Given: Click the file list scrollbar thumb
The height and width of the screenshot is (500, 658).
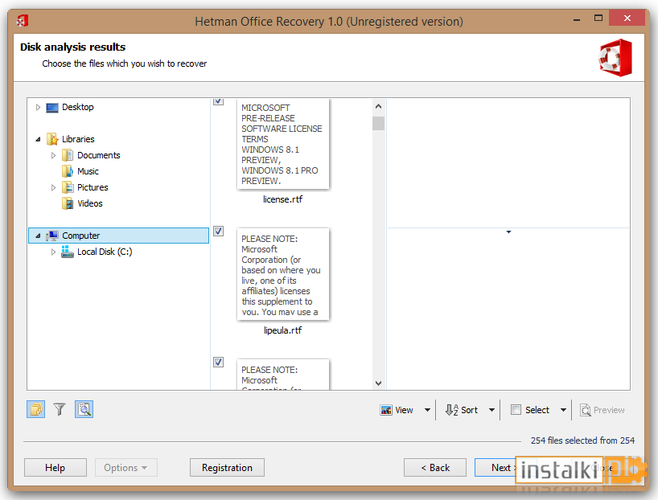Looking at the screenshot, I should click(x=378, y=123).
